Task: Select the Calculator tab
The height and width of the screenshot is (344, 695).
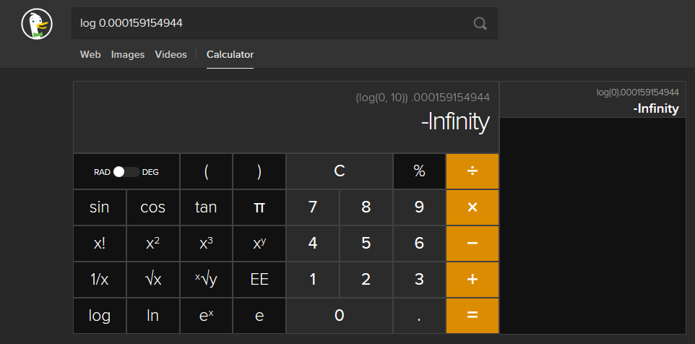Action: pos(230,54)
